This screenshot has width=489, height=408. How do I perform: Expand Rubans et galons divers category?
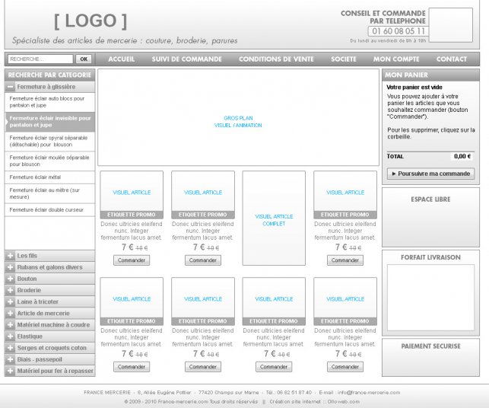tap(49, 268)
